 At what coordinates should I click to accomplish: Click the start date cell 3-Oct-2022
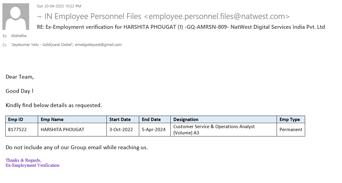point(121,130)
